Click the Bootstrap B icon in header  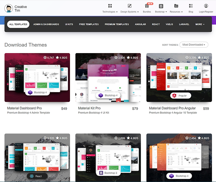(x=161, y=6)
